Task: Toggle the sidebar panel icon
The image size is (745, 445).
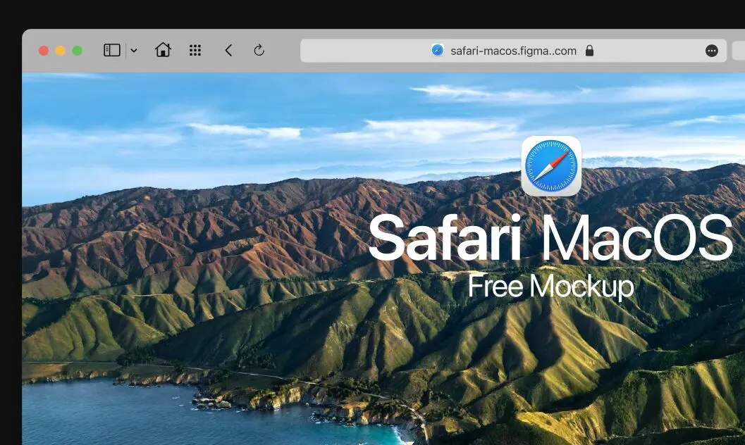Action: [112, 50]
